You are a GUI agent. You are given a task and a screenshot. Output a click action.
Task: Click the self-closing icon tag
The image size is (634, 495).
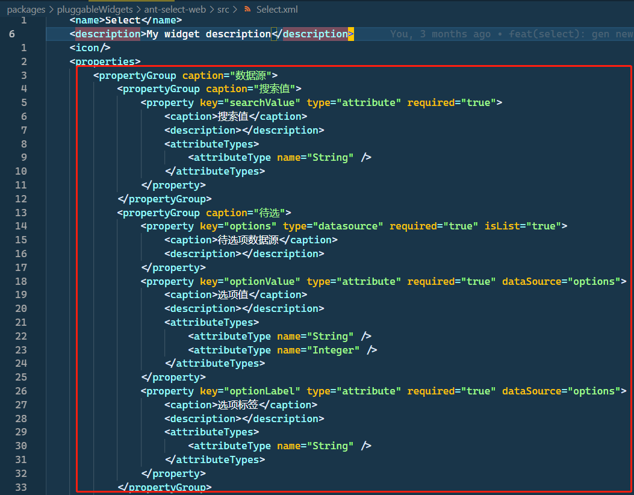pos(90,48)
